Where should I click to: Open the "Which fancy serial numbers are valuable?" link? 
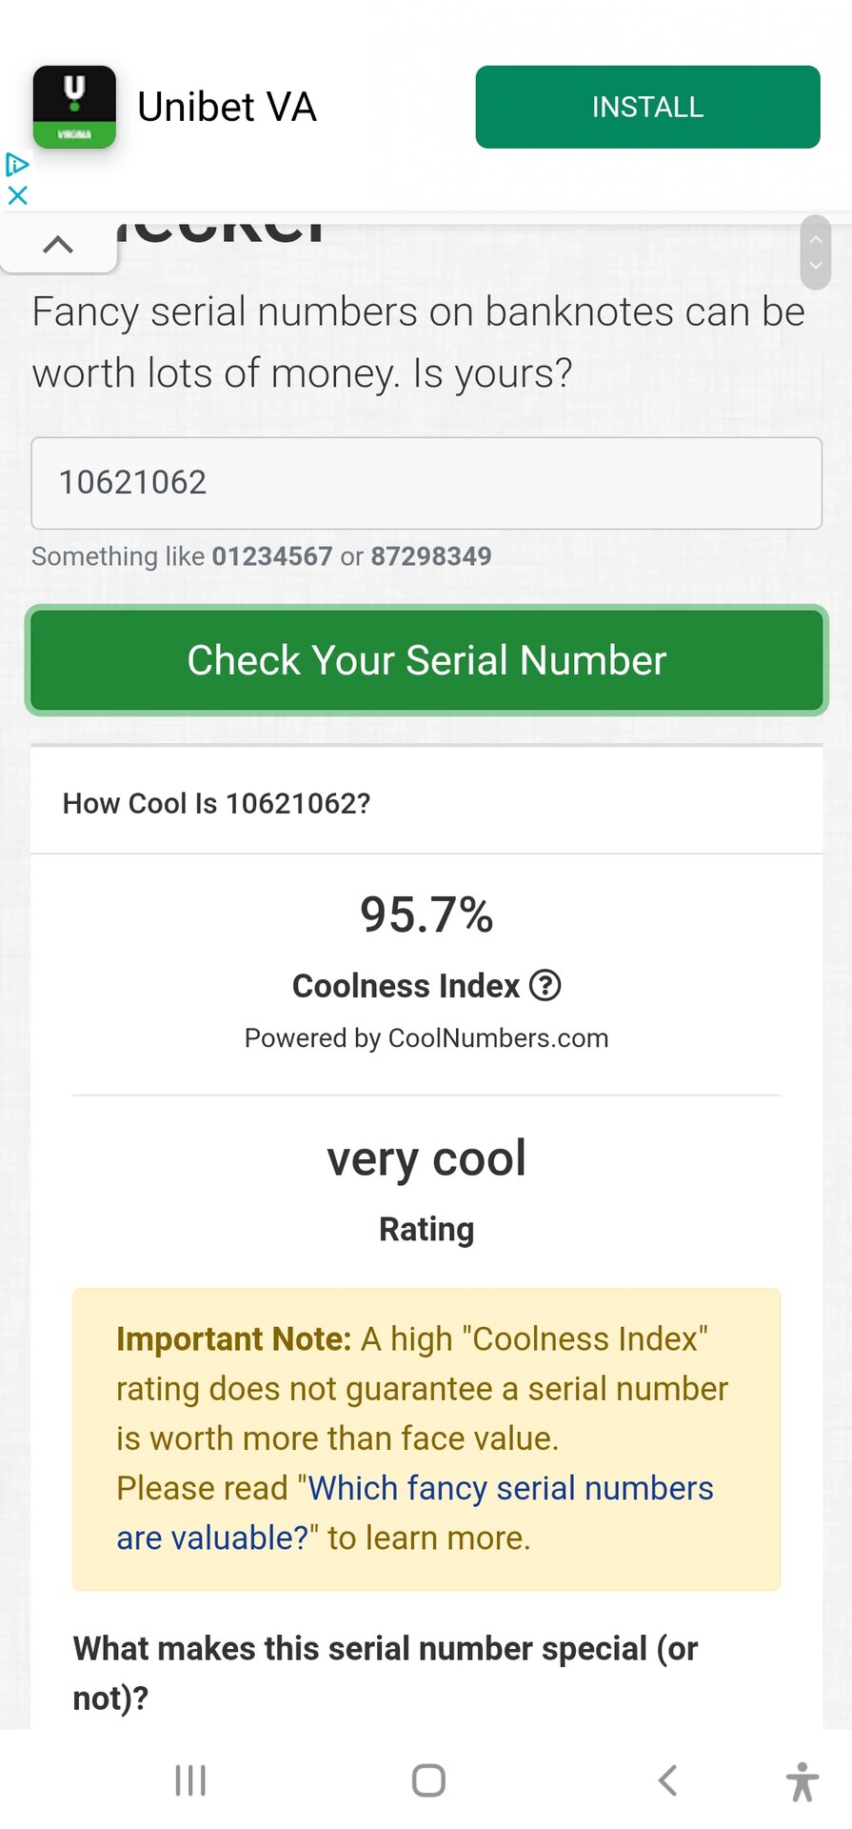click(510, 1489)
